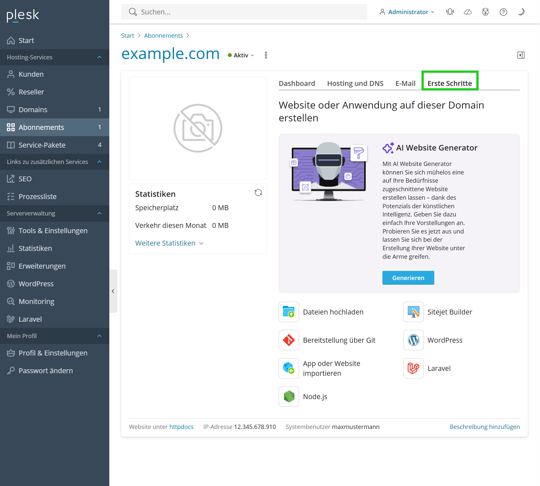
Task: Open Start in the sidebar
Action: [x=54, y=40]
